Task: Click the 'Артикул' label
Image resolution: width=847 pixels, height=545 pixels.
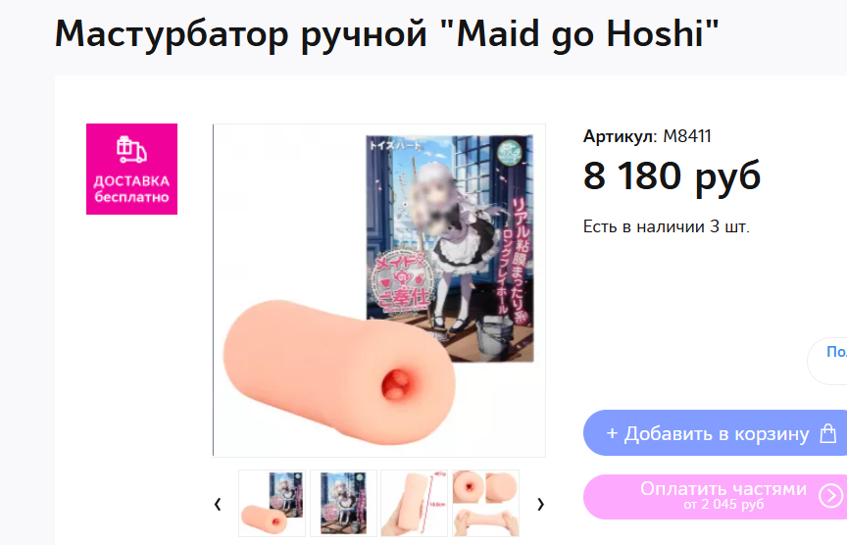Action: click(x=621, y=136)
